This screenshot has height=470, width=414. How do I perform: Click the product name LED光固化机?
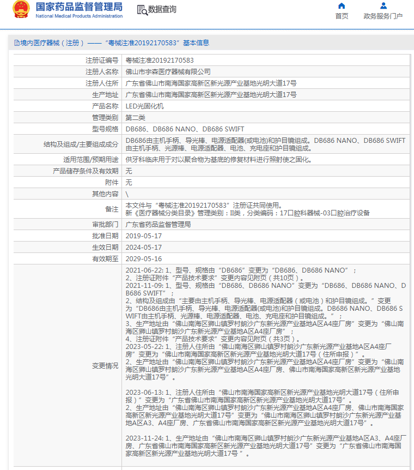pos(144,106)
